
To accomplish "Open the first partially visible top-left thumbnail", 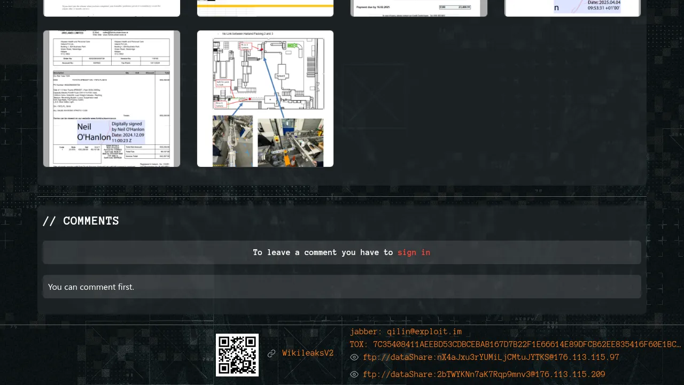I will click(x=112, y=8).
